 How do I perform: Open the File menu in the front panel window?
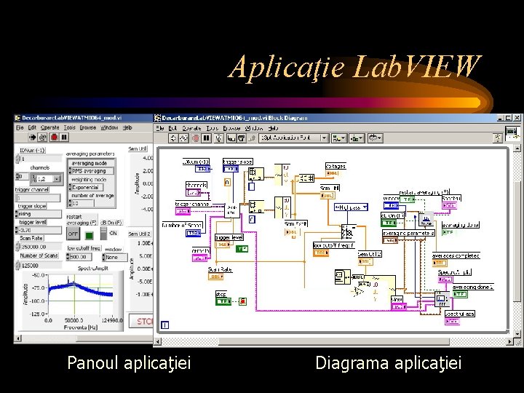pyautogui.click(x=20, y=127)
